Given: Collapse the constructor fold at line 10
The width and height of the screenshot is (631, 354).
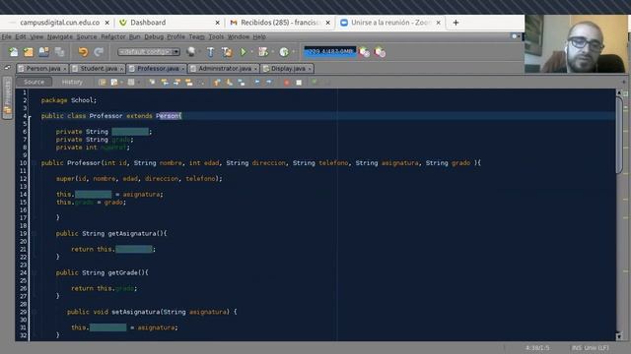Looking at the screenshot, I should pyautogui.click(x=34, y=163).
